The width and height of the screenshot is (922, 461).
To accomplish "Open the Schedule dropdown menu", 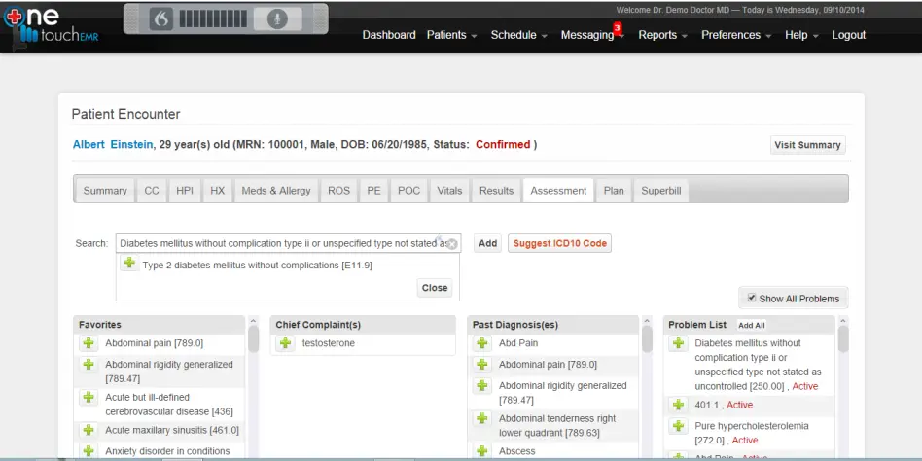I will tap(518, 35).
